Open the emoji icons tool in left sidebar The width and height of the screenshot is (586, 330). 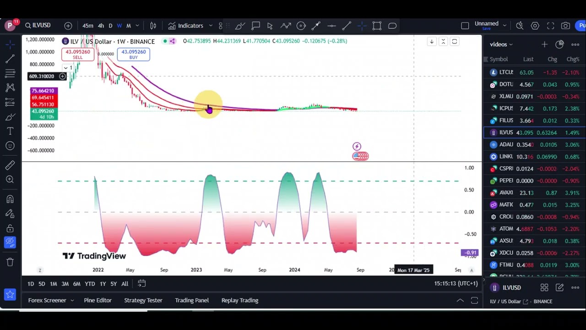point(10,146)
